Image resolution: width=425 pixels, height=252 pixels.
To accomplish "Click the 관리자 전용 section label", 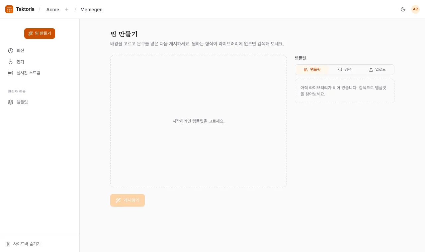I will point(17,92).
